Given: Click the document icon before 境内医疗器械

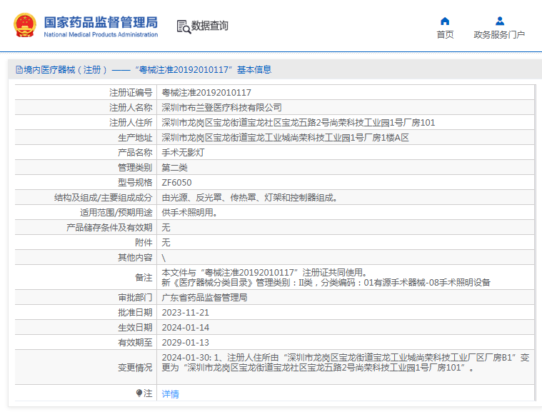Looking at the screenshot, I should click(x=19, y=70).
